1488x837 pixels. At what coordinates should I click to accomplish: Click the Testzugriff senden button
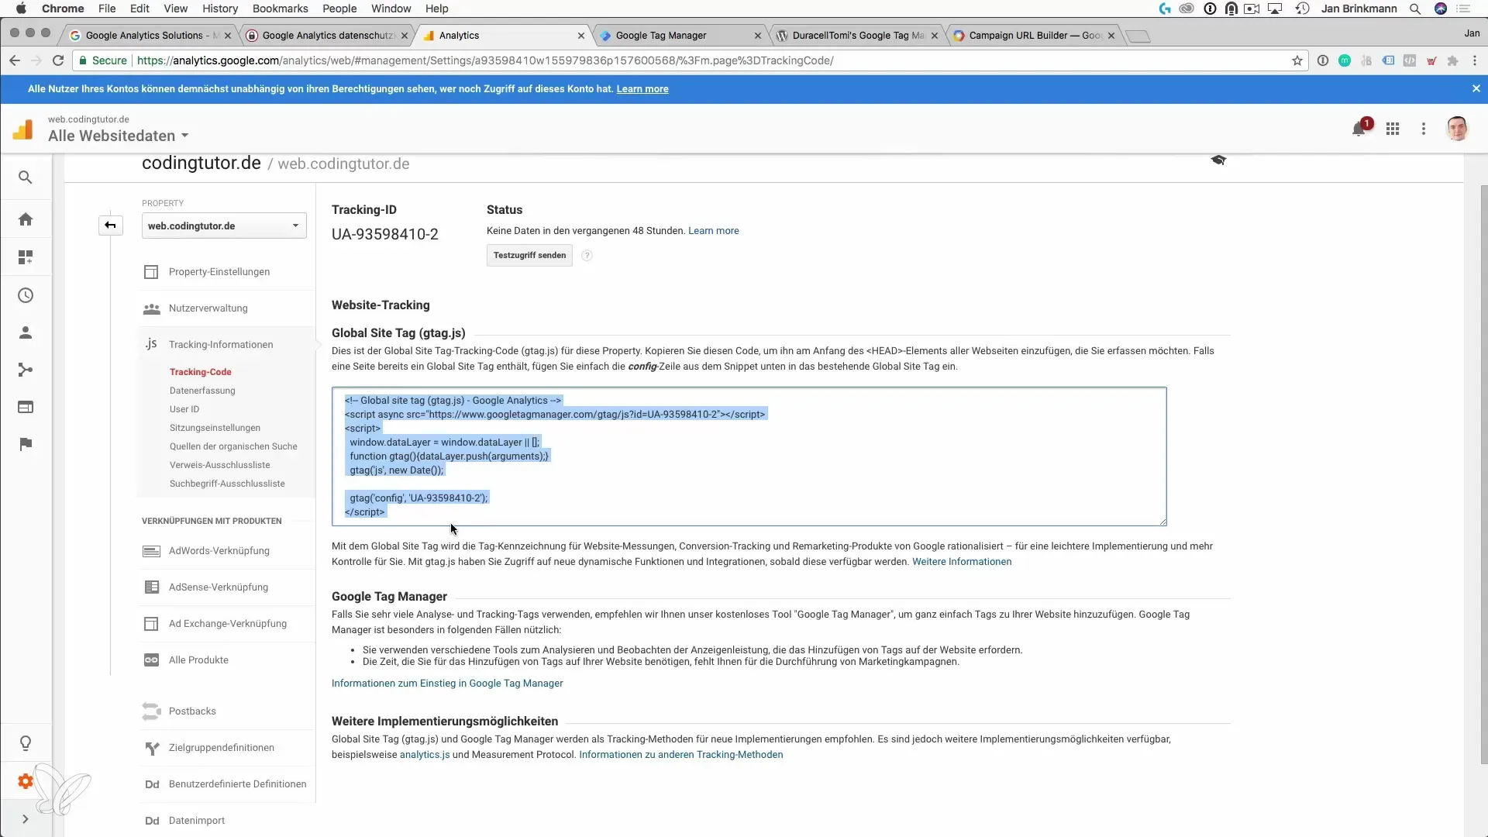pos(529,256)
